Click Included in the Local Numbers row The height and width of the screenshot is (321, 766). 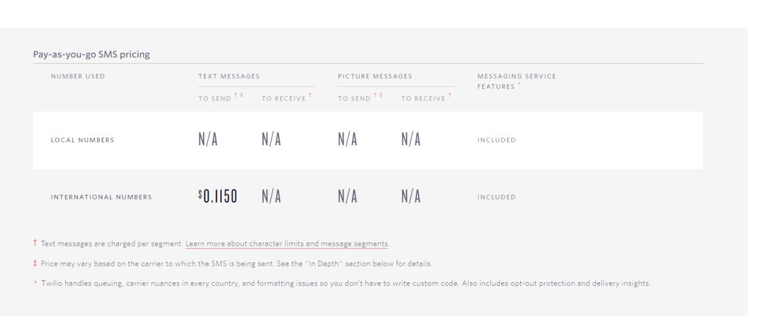click(497, 140)
